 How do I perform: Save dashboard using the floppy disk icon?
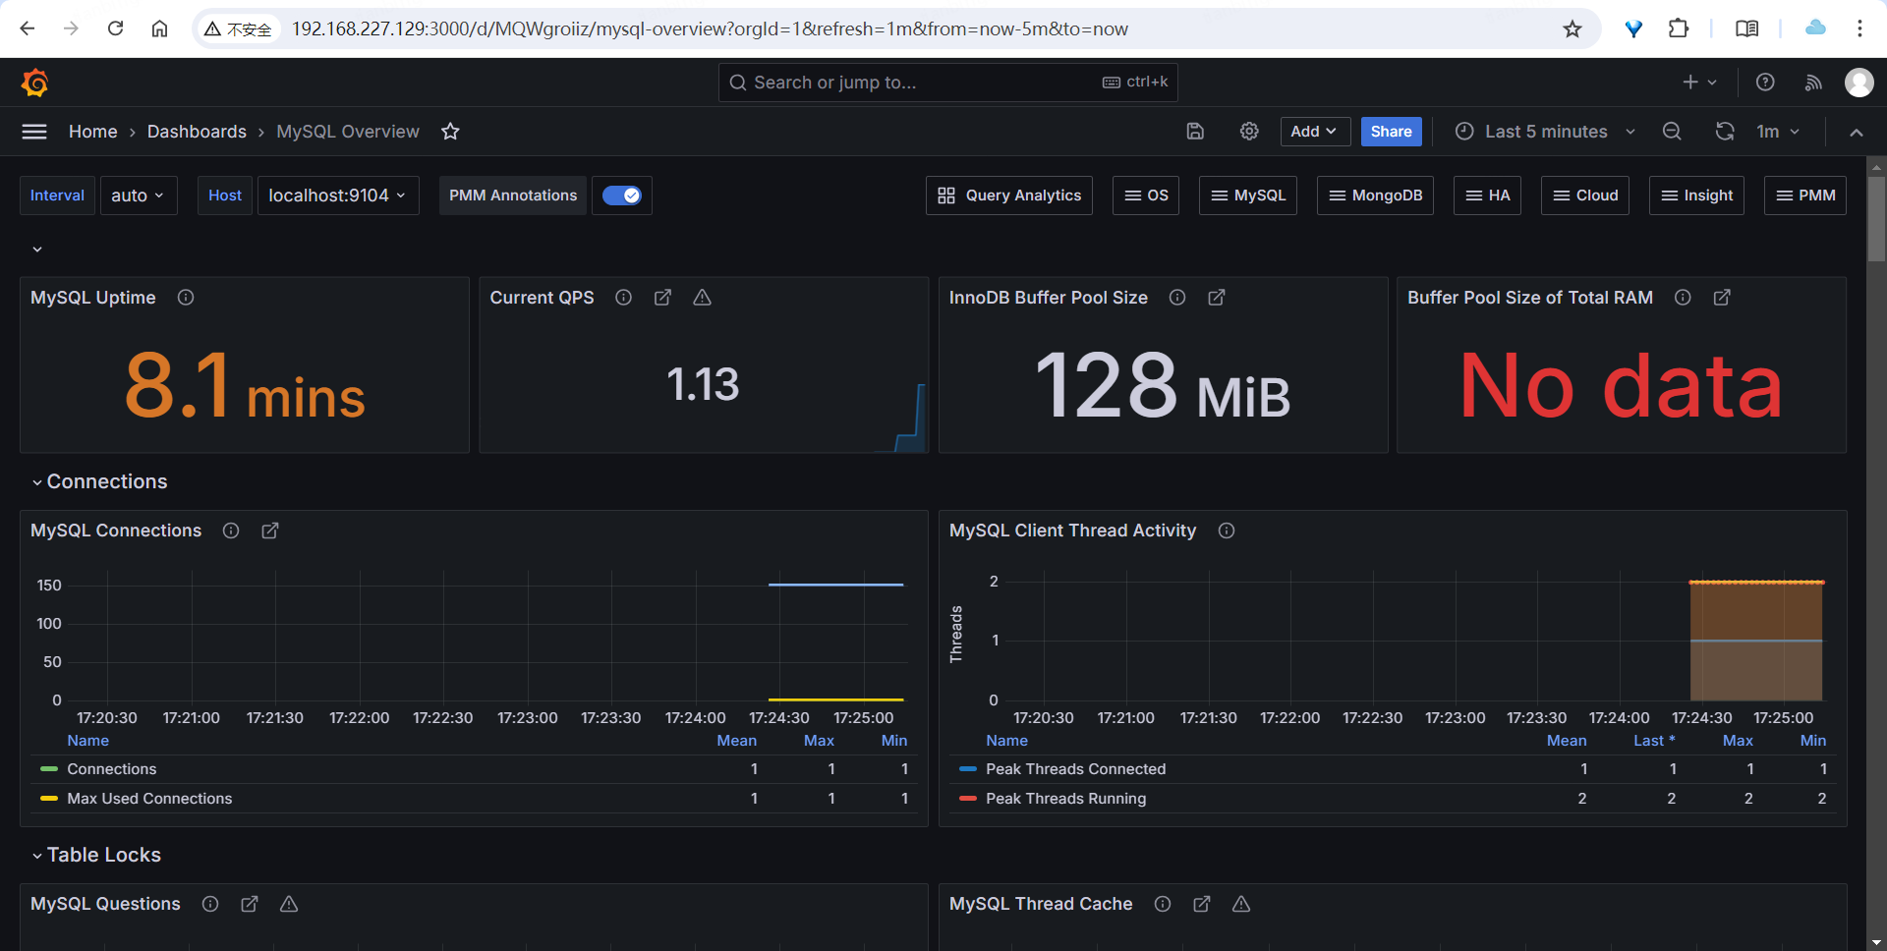[1195, 132]
